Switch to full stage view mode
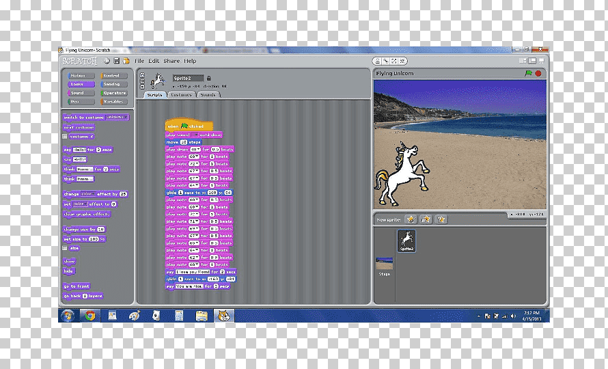Screen dimensions: 608x369 pos(532,61)
